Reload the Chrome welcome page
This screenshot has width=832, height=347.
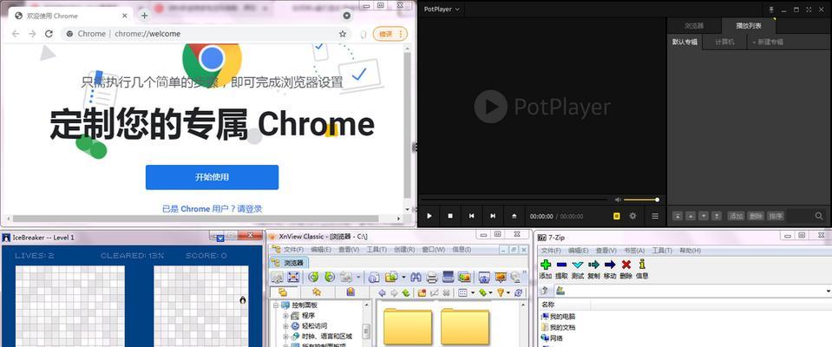[x=49, y=34]
